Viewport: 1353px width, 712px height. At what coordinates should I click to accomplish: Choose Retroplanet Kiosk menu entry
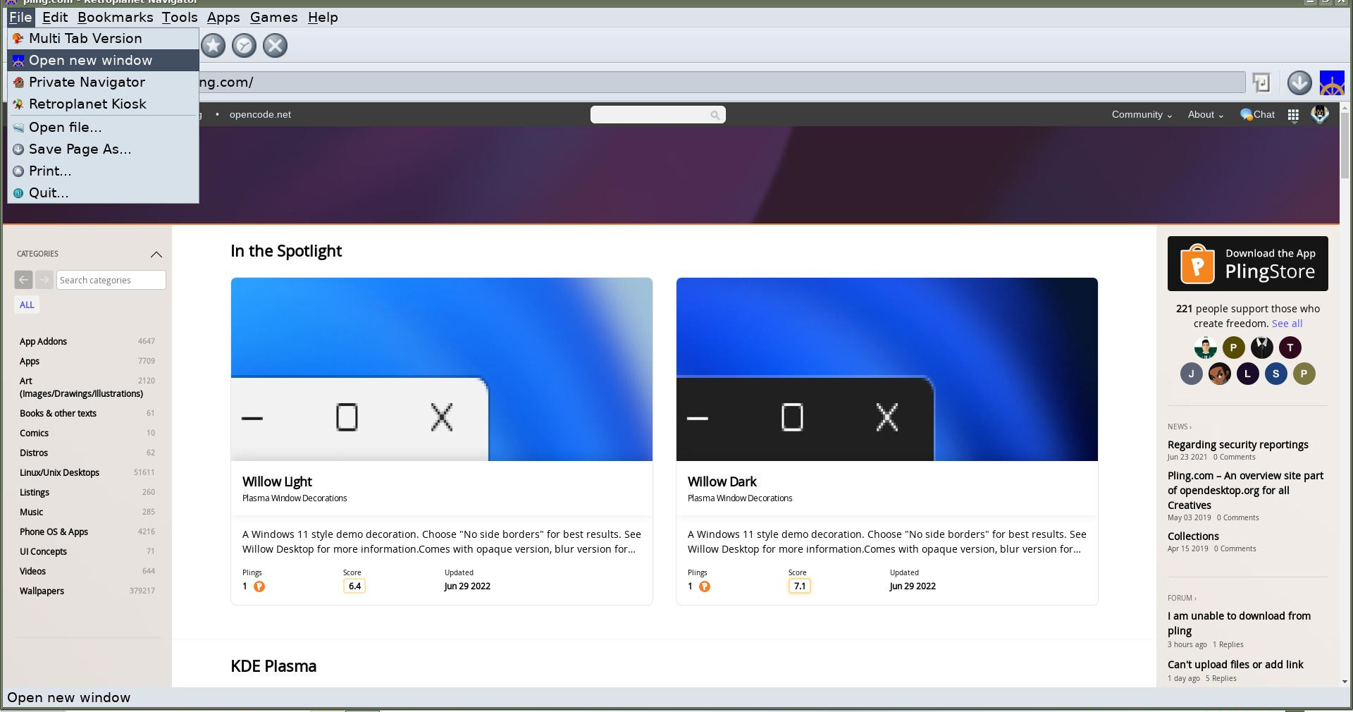(103, 104)
